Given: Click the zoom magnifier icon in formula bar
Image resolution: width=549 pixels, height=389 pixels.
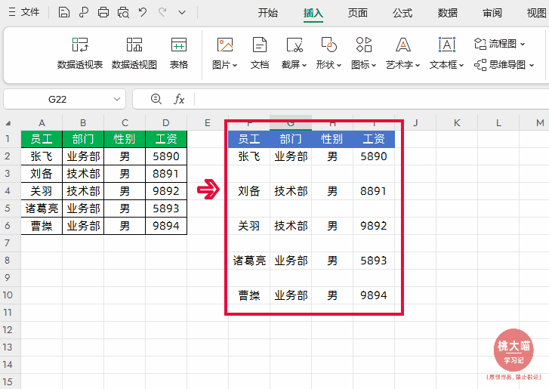Looking at the screenshot, I should [x=156, y=100].
